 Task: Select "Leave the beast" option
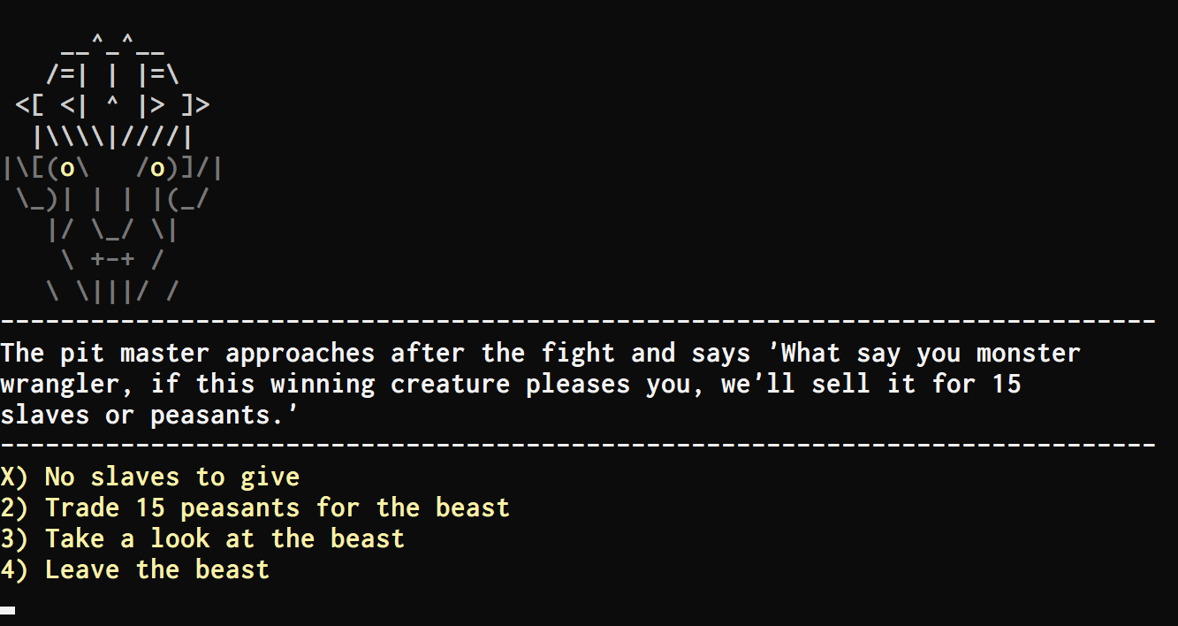tap(157, 570)
